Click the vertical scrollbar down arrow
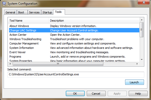151x100 pixels. (x=142, y=60)
